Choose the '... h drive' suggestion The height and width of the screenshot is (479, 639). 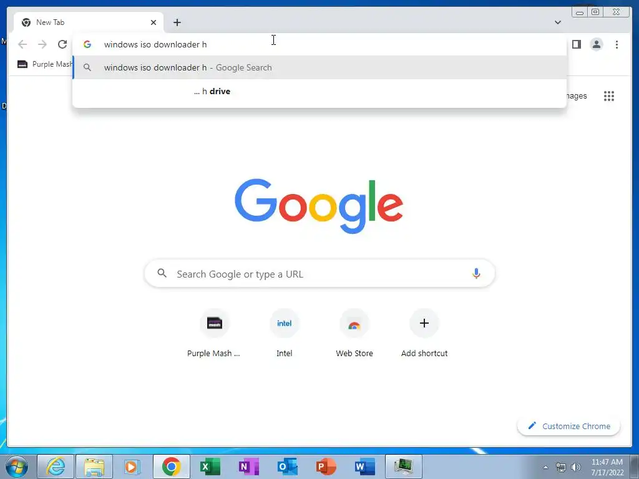click(x=319, y=91)
